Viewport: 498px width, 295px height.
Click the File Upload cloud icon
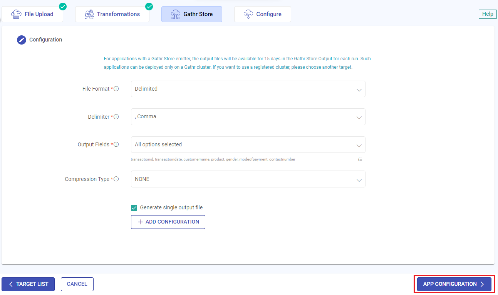click(16, 14)
